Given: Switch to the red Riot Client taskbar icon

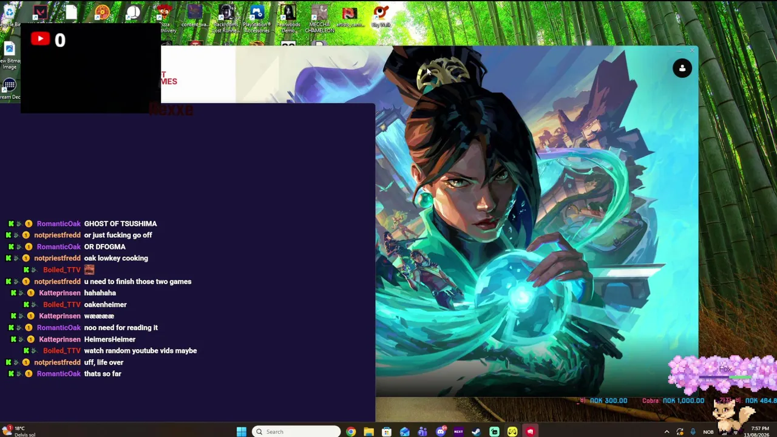Looking at the screenshot, I should [530, 432].
